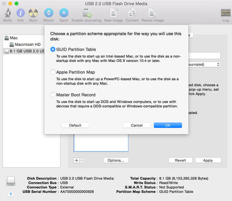The height and width of the screenshot is (201, 232).
Task: Click the Enable Journaling icon
Action: point(87,13)
